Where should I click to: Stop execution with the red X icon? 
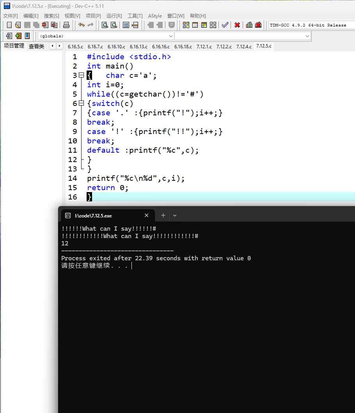(x=237, y=25)
